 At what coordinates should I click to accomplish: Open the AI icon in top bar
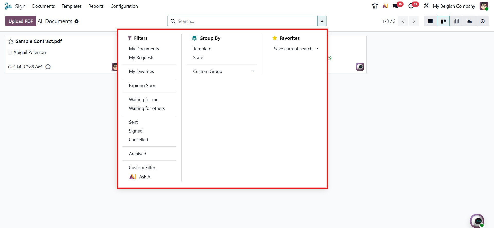(x=385, y=6)
